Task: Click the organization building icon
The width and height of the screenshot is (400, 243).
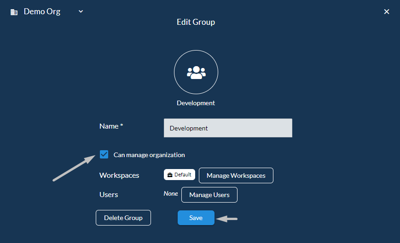Action: coord(14,12)
